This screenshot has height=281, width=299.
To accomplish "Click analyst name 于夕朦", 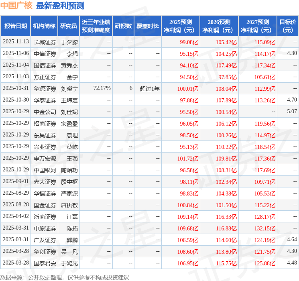I will pyautogui.click(x=69, y=42).
